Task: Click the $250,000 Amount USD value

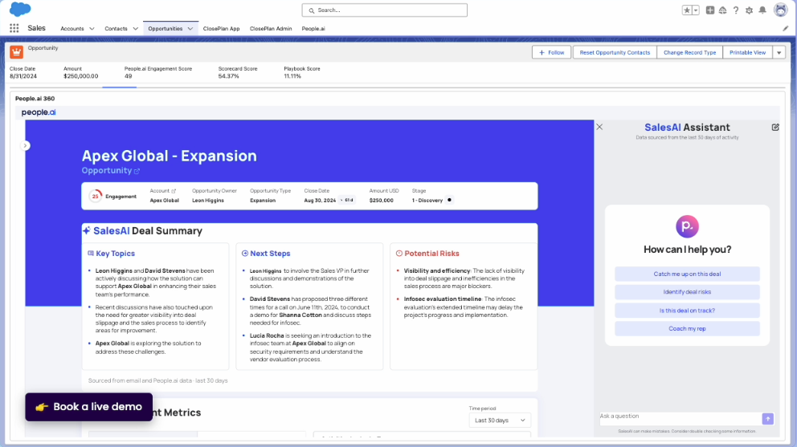Action: point(381,201)
